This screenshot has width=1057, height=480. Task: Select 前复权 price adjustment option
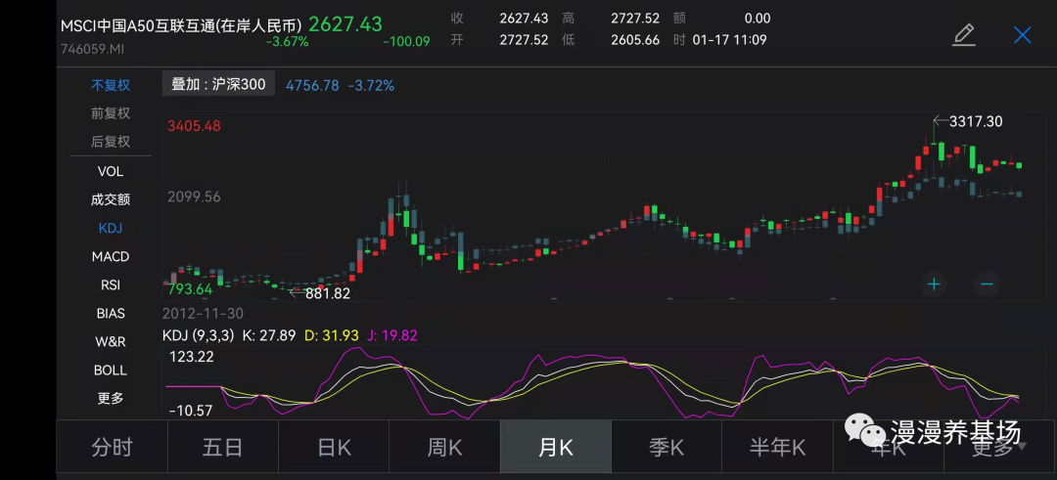[x=111, y=113]
